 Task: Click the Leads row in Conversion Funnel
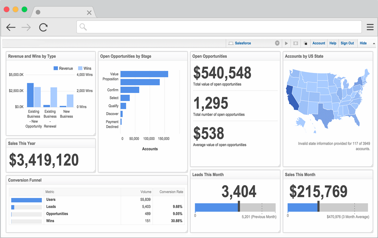(x=97, y=207)
